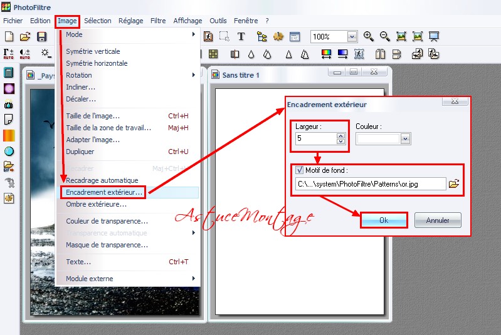Click the Sans titre 1 window title bar
Screen dimensions: 501x335
click(x=300, y=75)
